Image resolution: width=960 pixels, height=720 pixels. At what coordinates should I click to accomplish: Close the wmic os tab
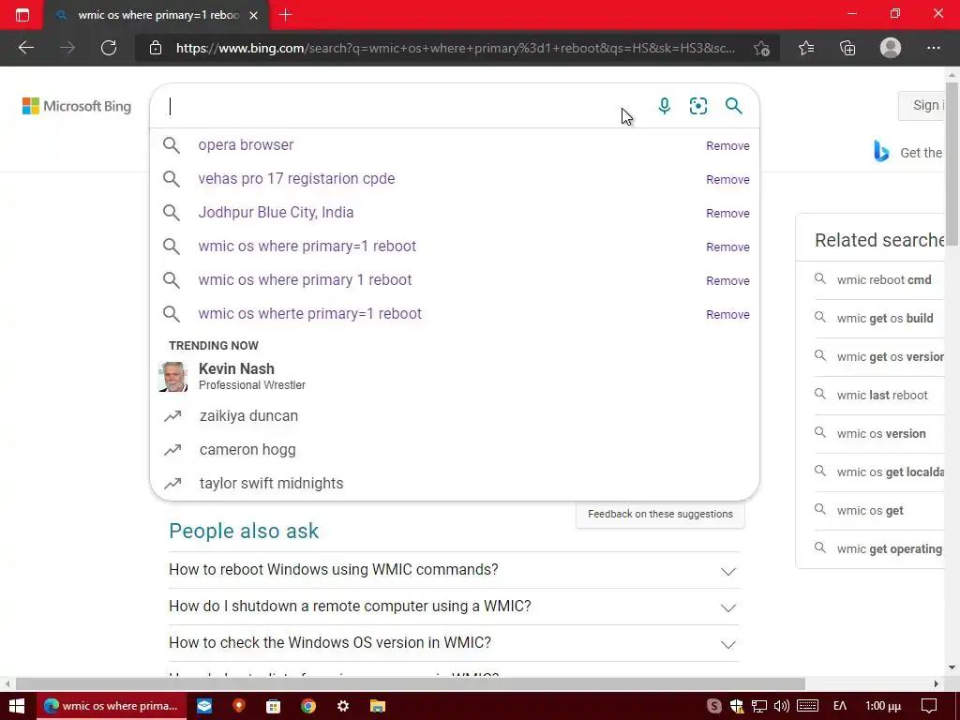pyautogui.click(x=253, y=15)
